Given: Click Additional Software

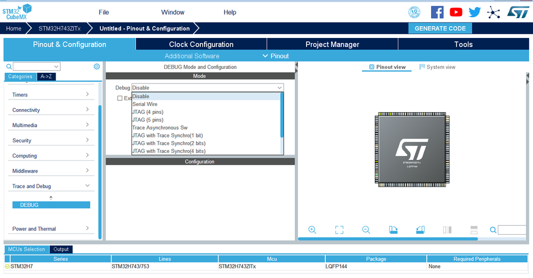Looking at the screenshot, I should [x=192, y=56].
